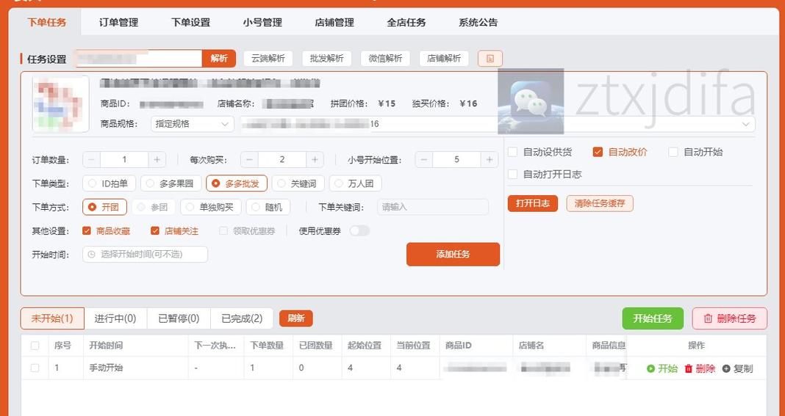Click the 刷新 button
This screenshot has height=416, width=785.
(x=296, y=318)
